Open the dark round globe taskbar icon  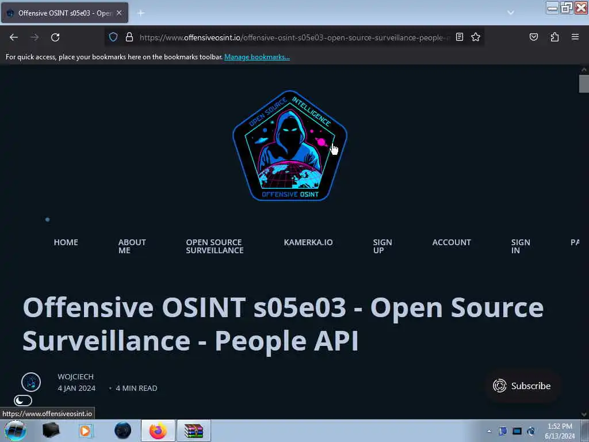[123, 430]
